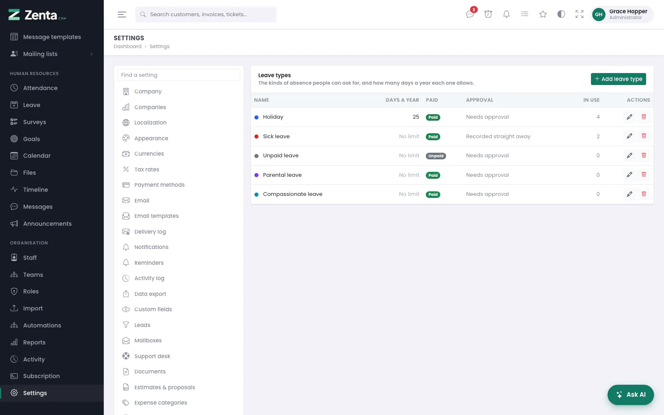Open Announcements in sidebar
Viewport: 664px width, 415px height.
click(x=52, y=224)
